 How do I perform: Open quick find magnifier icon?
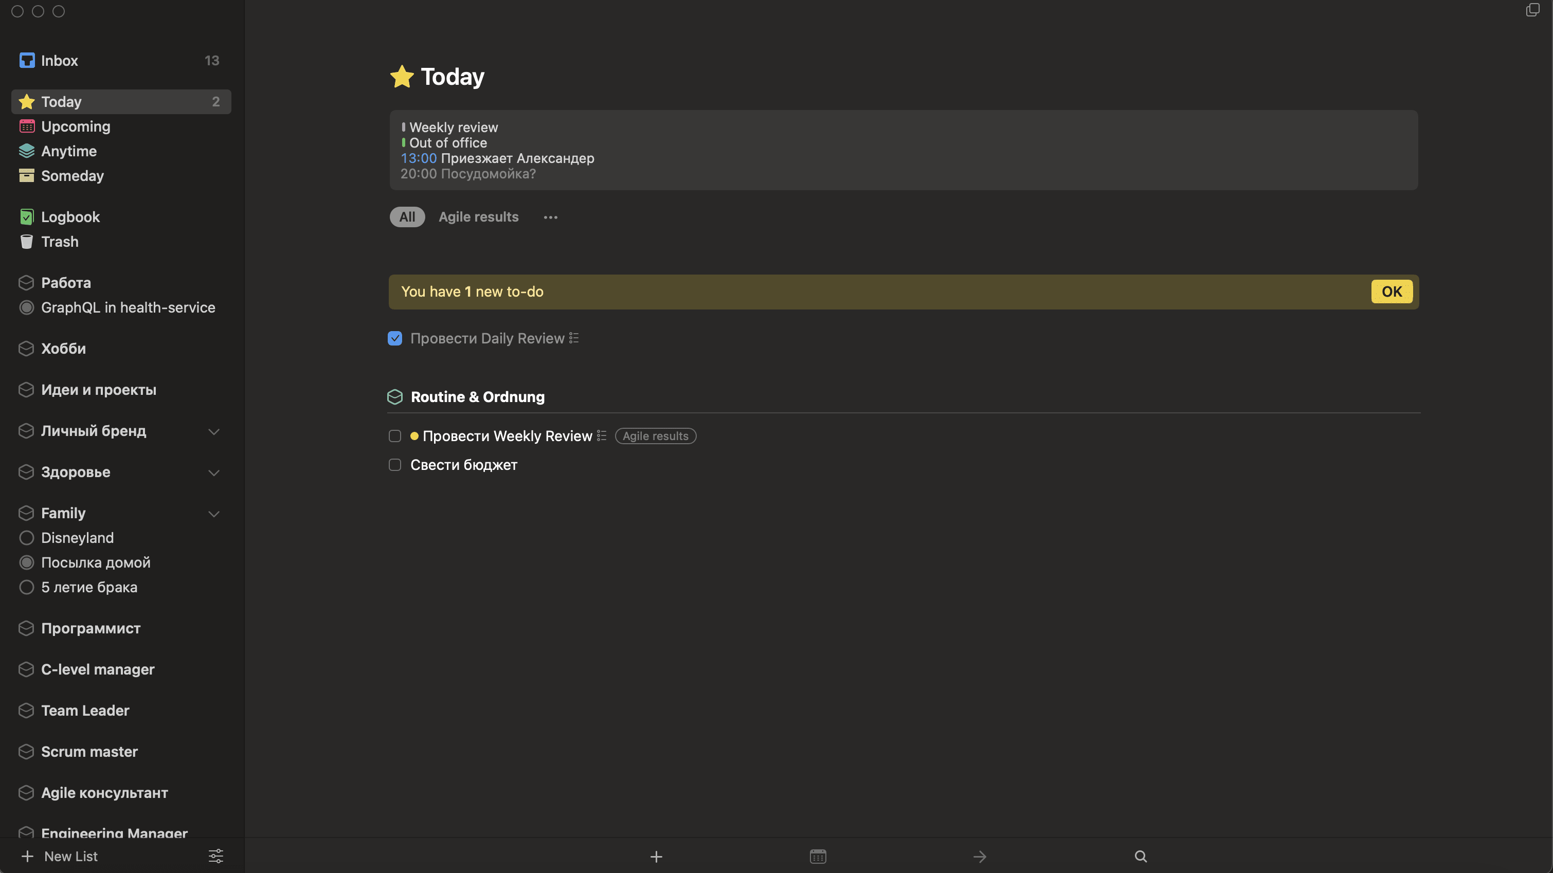(x=1141, y=856)
